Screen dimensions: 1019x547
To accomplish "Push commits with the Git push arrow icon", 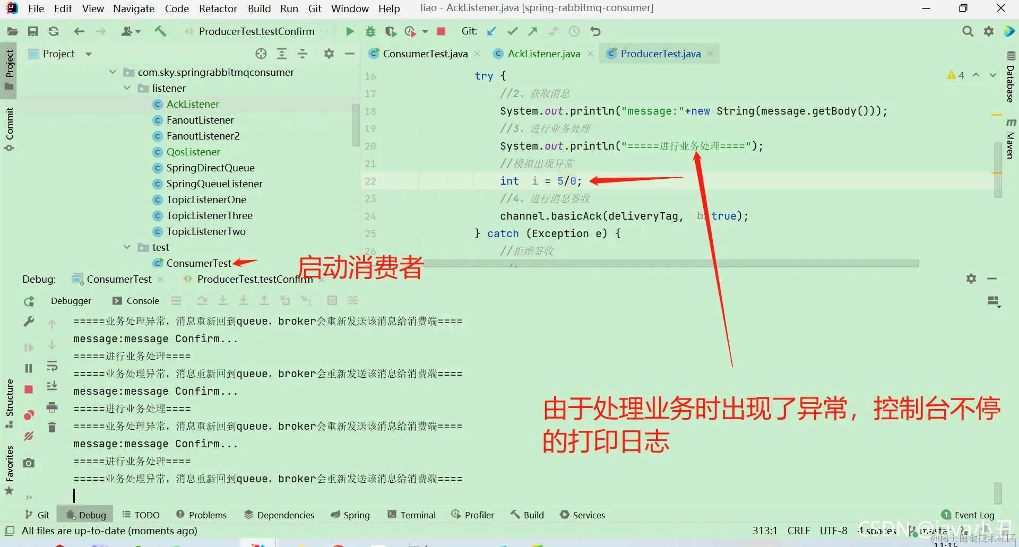I will click(533, 31).
